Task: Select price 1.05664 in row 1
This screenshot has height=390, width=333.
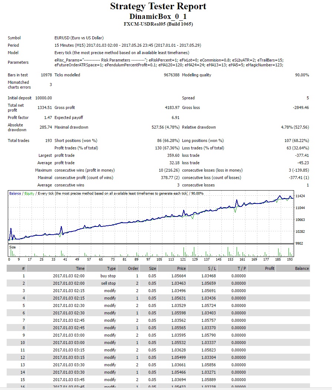Action: (179, 276)
